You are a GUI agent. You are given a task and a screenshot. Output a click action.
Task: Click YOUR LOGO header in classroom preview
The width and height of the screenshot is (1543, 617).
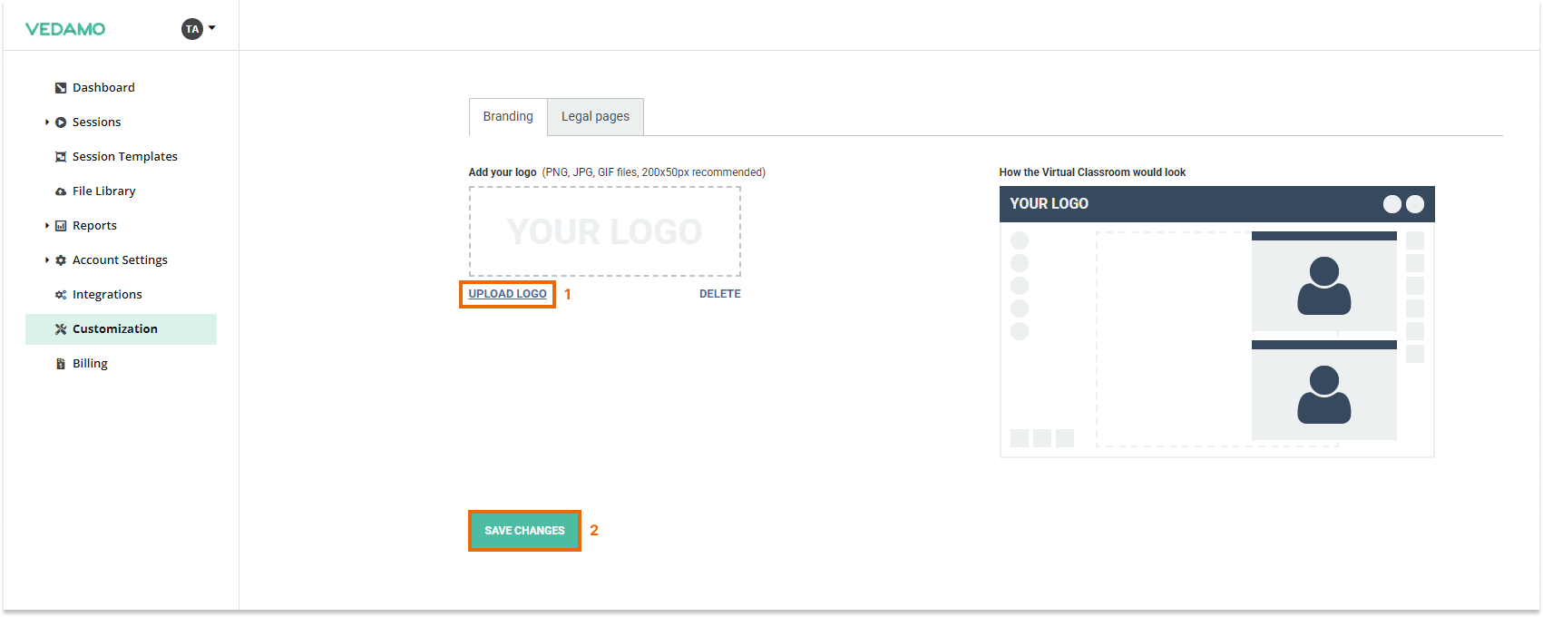1049,204
